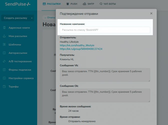The height and width of the screenshot is (125, 168).
Task: Click the Сообщение Vk text area
Action: 105,75
